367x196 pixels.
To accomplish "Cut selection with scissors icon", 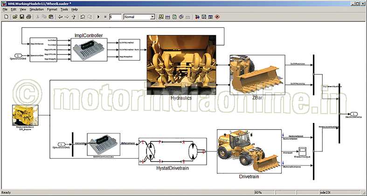I will point(38,17).
